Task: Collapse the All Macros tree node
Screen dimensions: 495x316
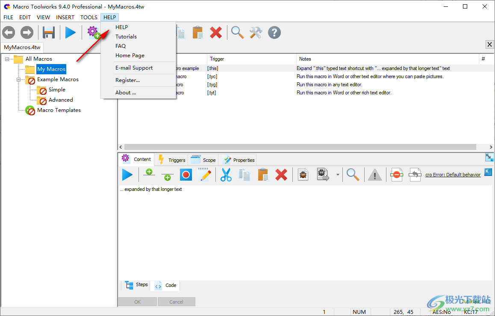Action: 7,59
